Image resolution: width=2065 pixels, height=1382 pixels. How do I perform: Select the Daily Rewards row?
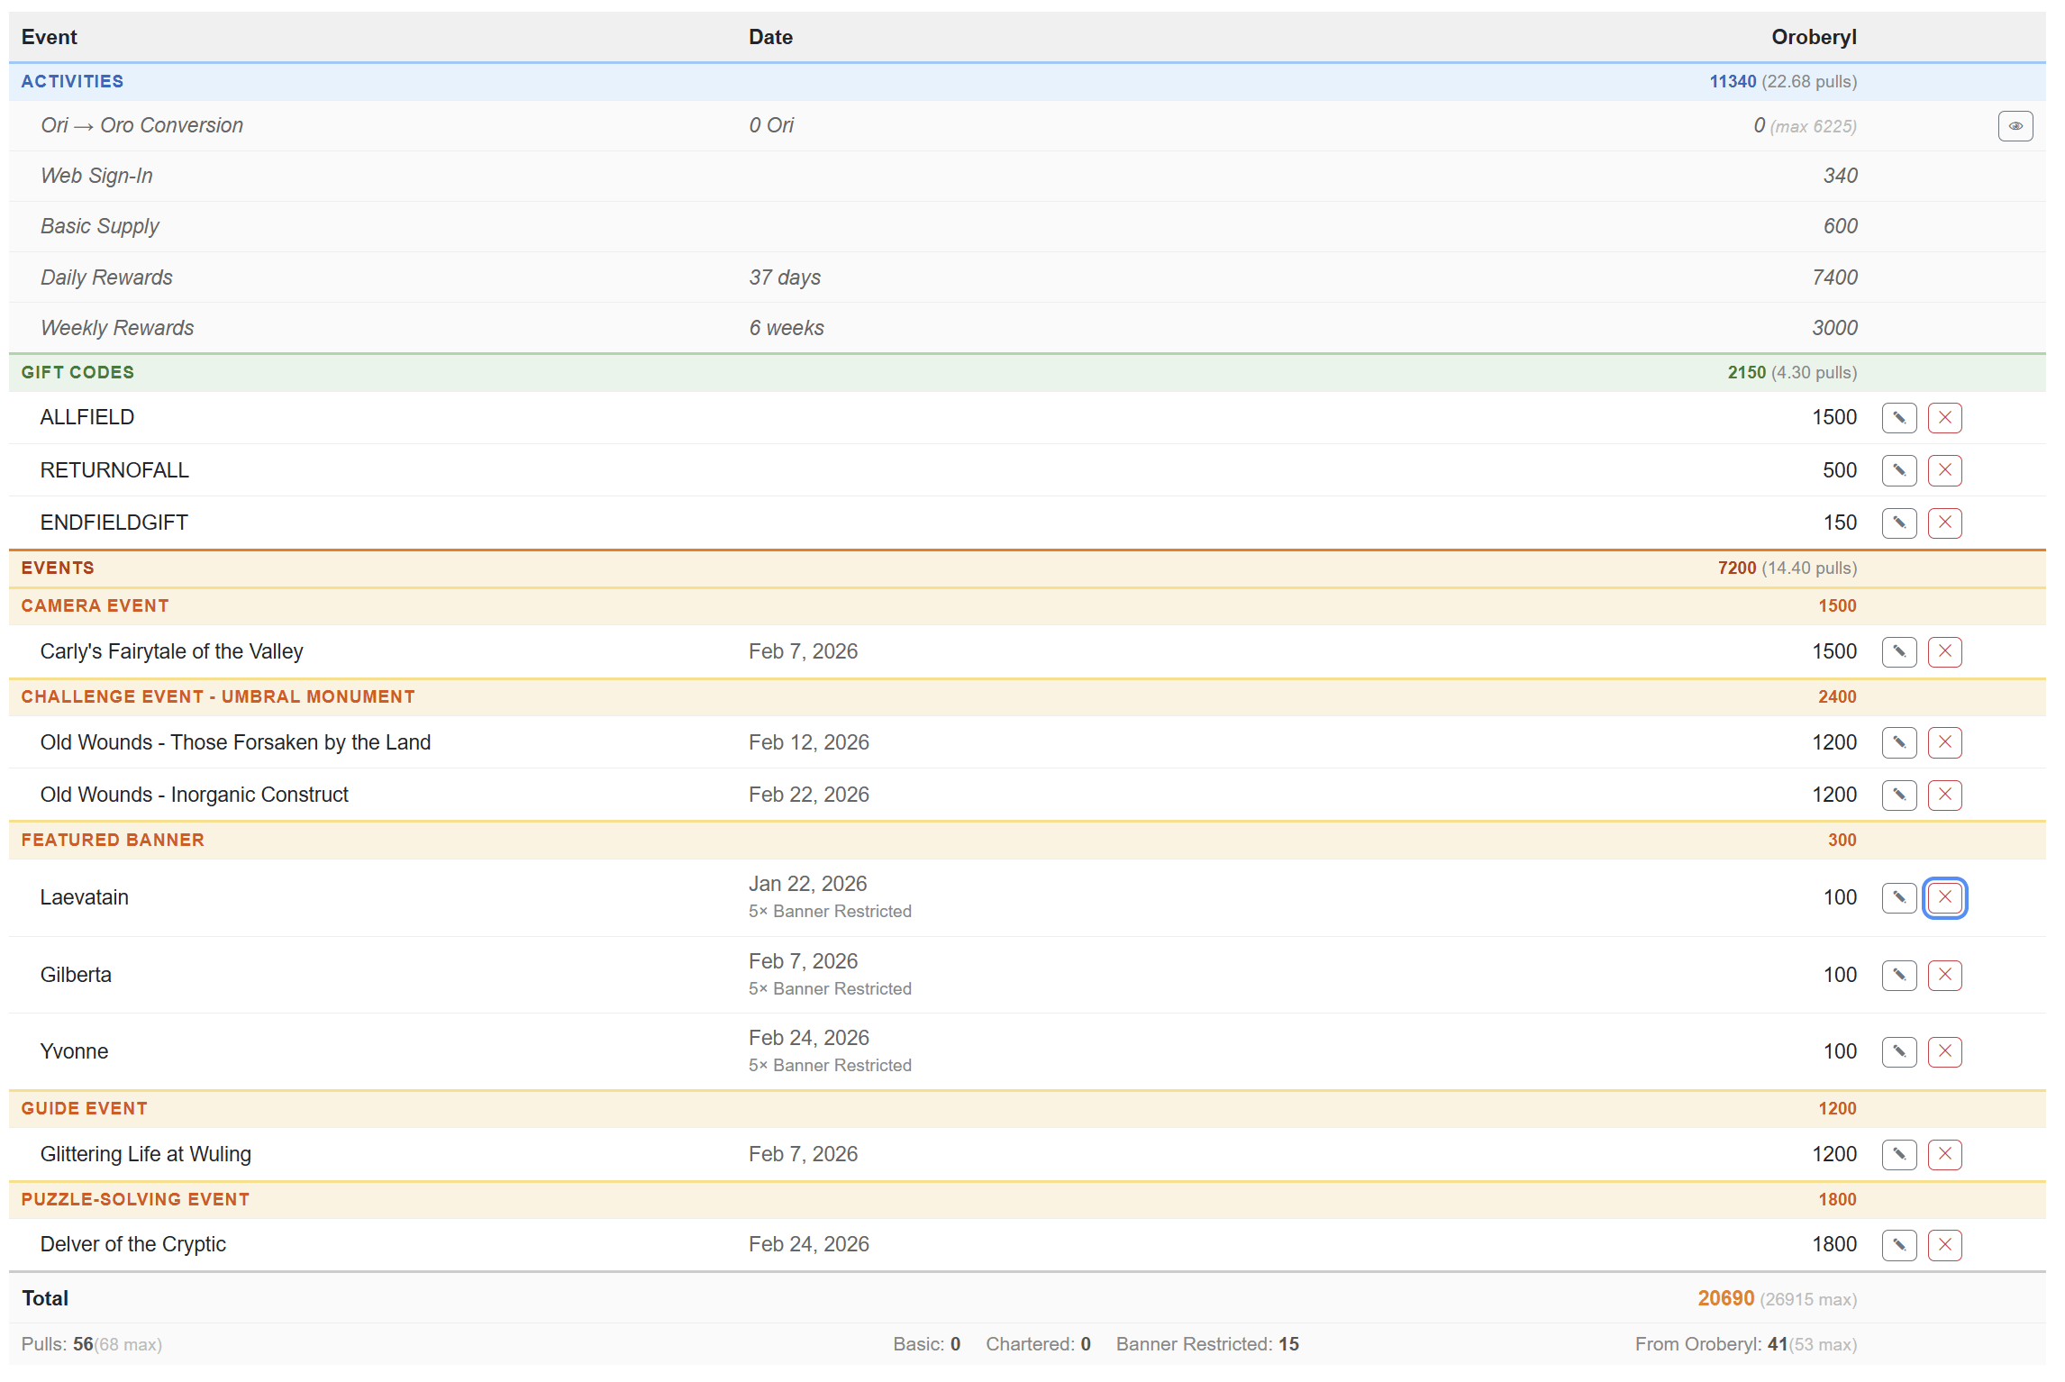pyautogui.click(x=106, y=277)
